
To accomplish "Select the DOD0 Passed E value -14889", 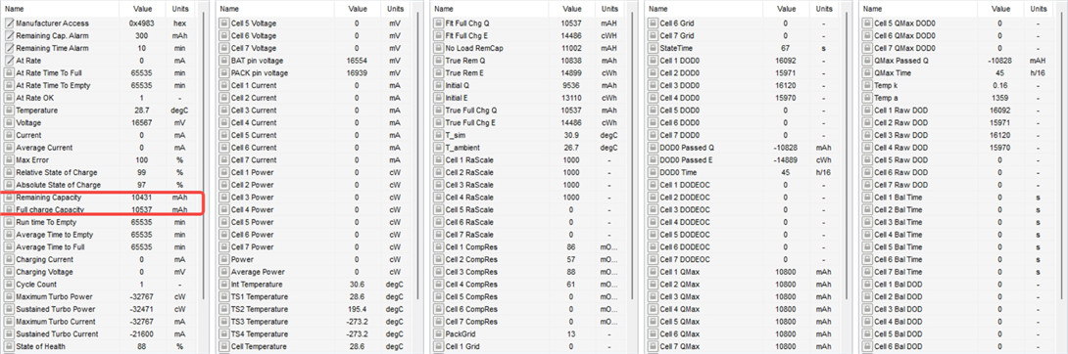I will coord(785,159).
